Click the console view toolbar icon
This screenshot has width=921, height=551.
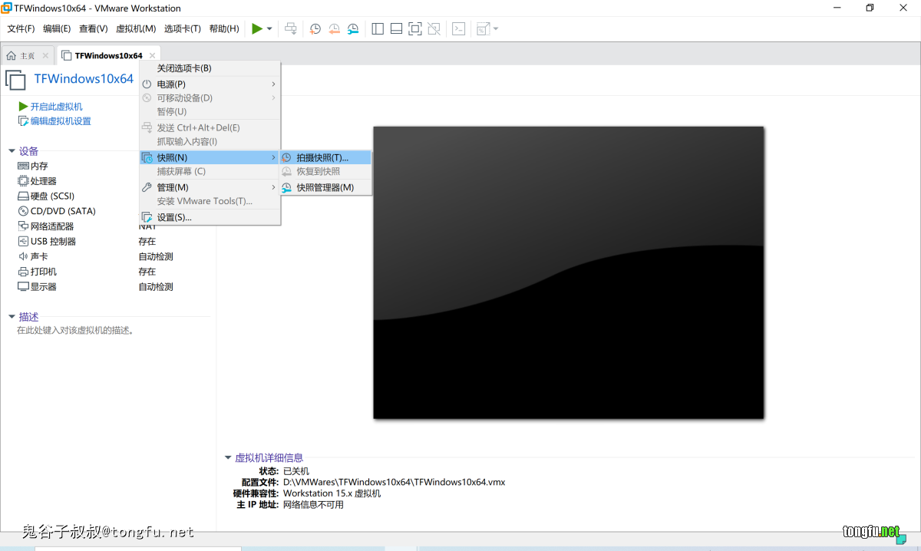click(458, 29)
